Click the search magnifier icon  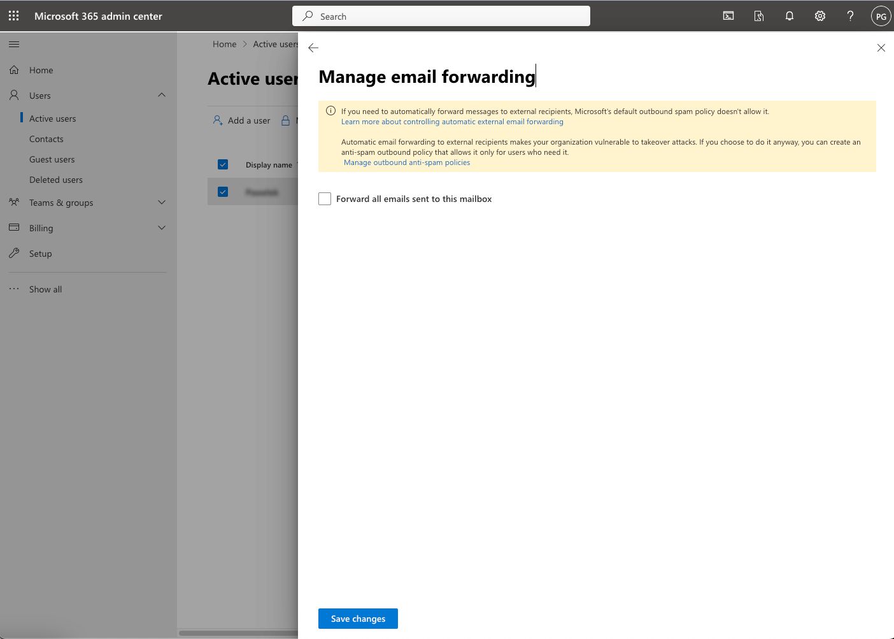(x=308, y=16)
